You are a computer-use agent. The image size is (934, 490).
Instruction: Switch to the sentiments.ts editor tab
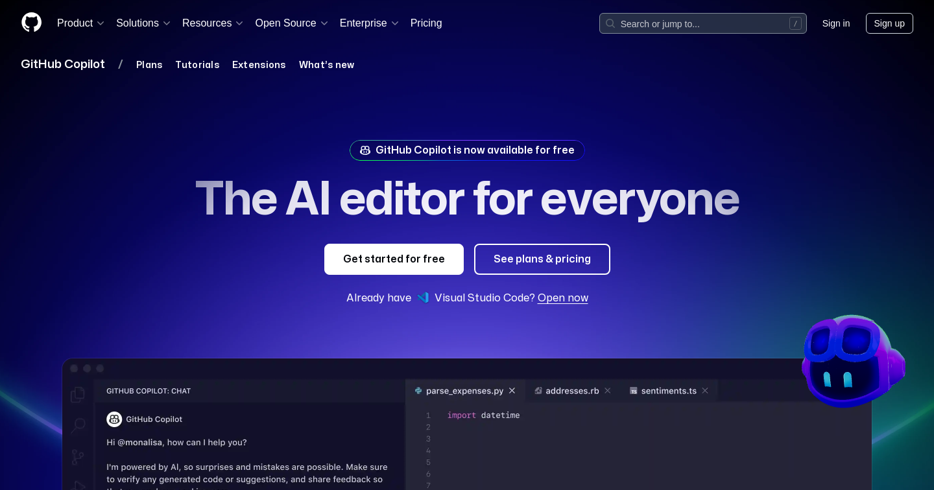point(669,391)
